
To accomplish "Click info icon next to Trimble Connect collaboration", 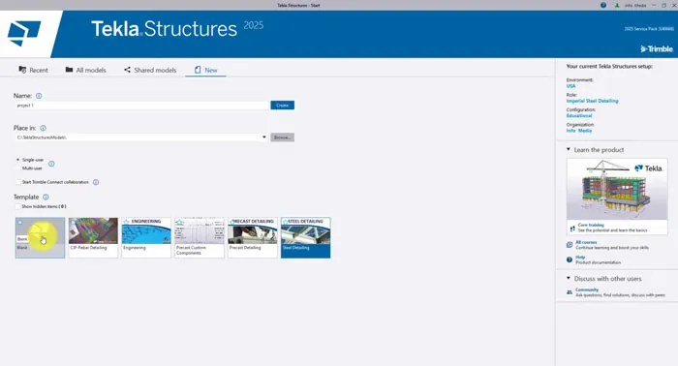I will pos(96,182).
